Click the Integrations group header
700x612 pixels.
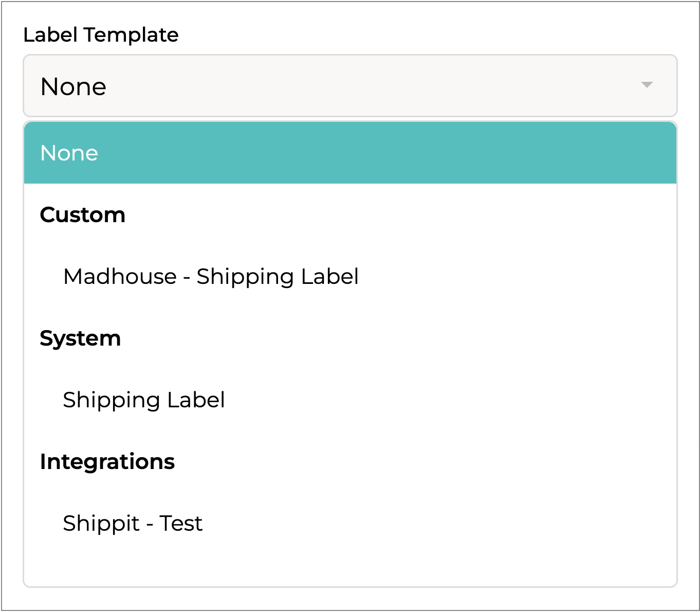point(107,462)
